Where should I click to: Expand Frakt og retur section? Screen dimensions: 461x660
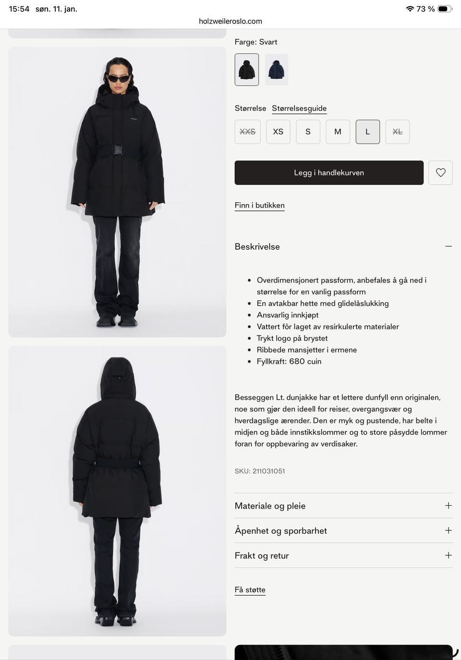(343, 556)
